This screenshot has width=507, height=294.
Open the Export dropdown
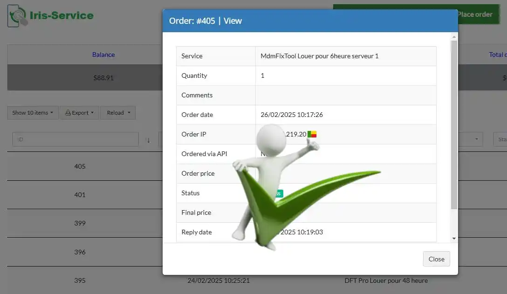pos(79,113)
